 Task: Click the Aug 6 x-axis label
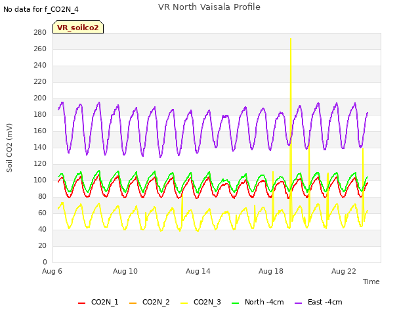click(52, 271)
